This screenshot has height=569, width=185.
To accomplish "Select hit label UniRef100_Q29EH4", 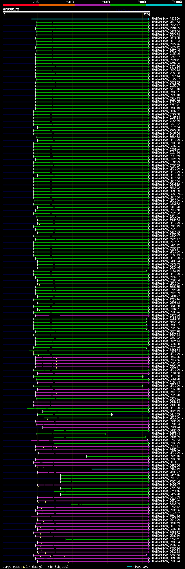I will click(166, 281).
